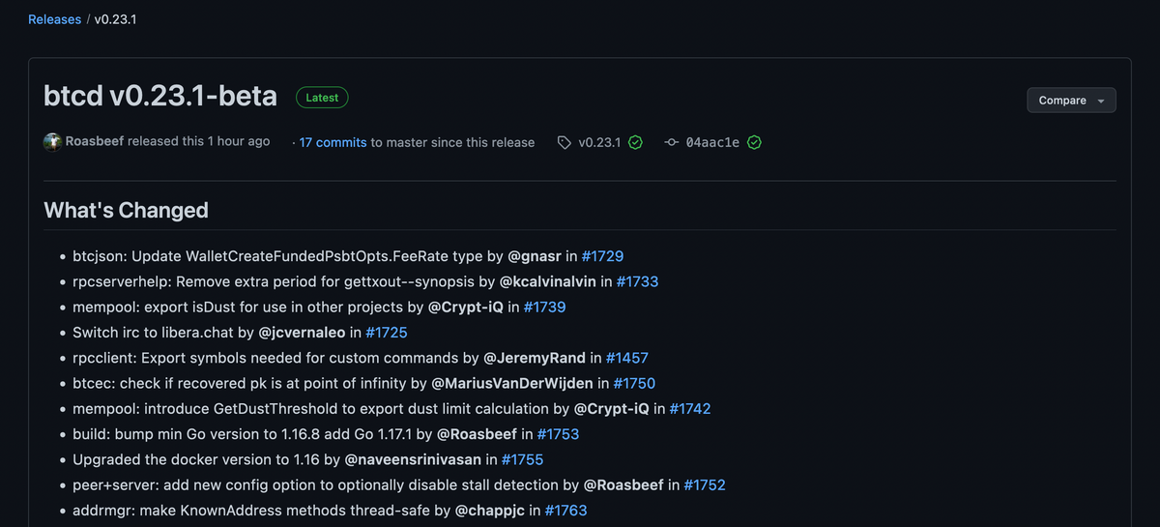
Task: Click Roasbeef's avatar image
Action: pyautogui.click(x=53, y=142)
